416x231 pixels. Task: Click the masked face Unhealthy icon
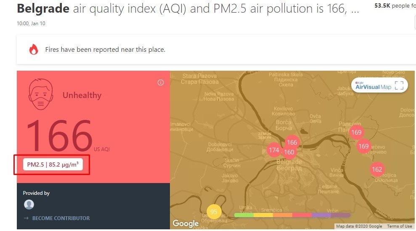pyautogui.click(x=41, y=94)
